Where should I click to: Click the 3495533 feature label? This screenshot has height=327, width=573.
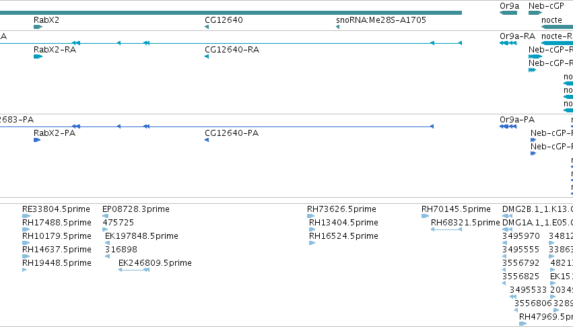pyautogui.click(x=528, y=290)
